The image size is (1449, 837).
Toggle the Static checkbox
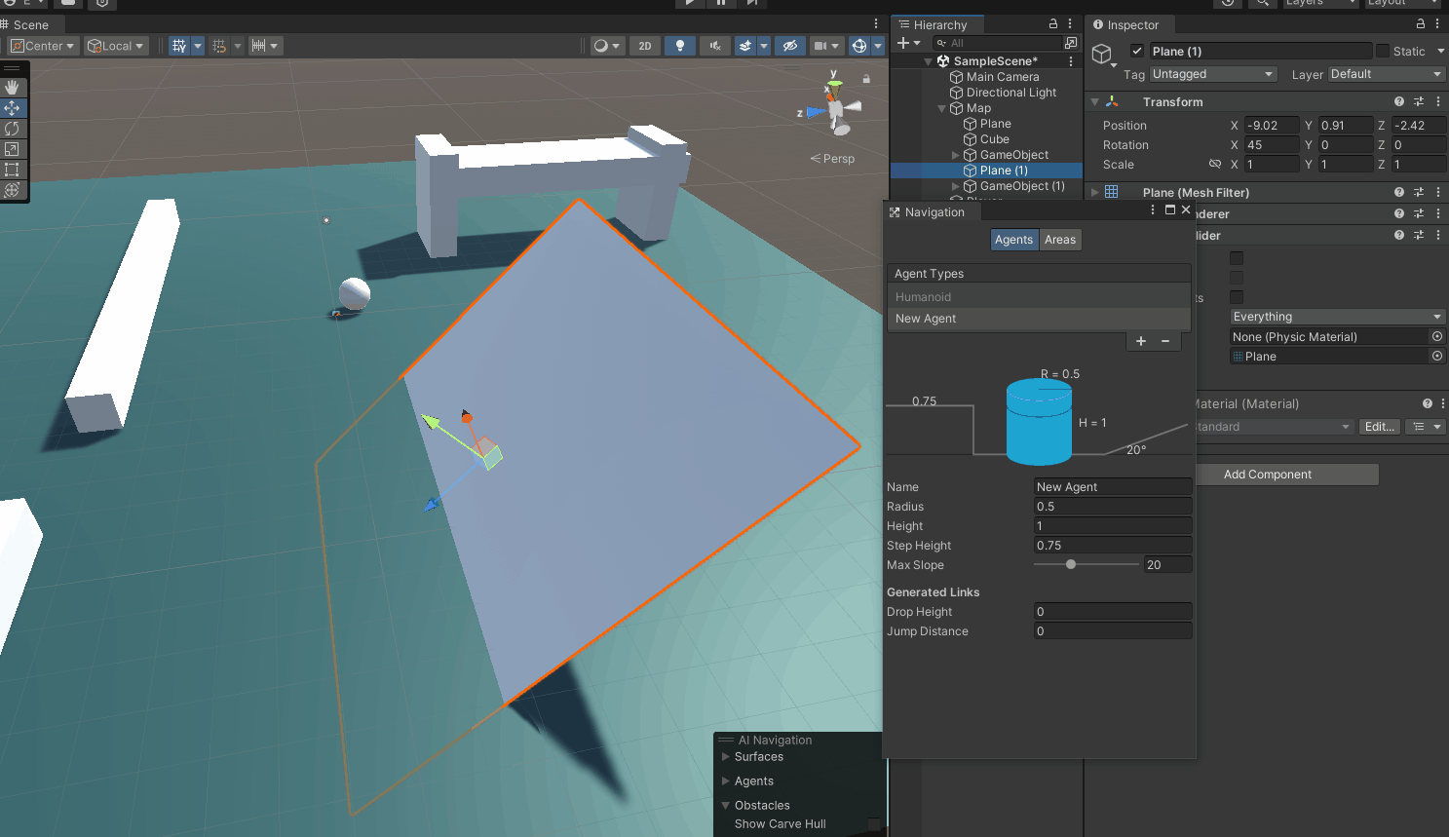click(x=1382, y=51)
